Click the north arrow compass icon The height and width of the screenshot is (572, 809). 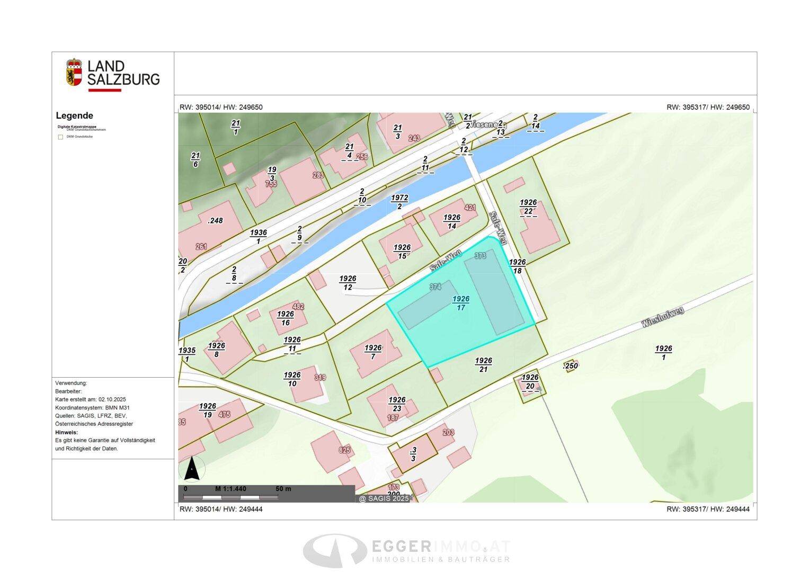[x=191, y=468]
